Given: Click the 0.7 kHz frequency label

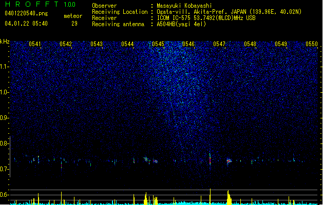Looking at the screenshot, I should point(4,169).
